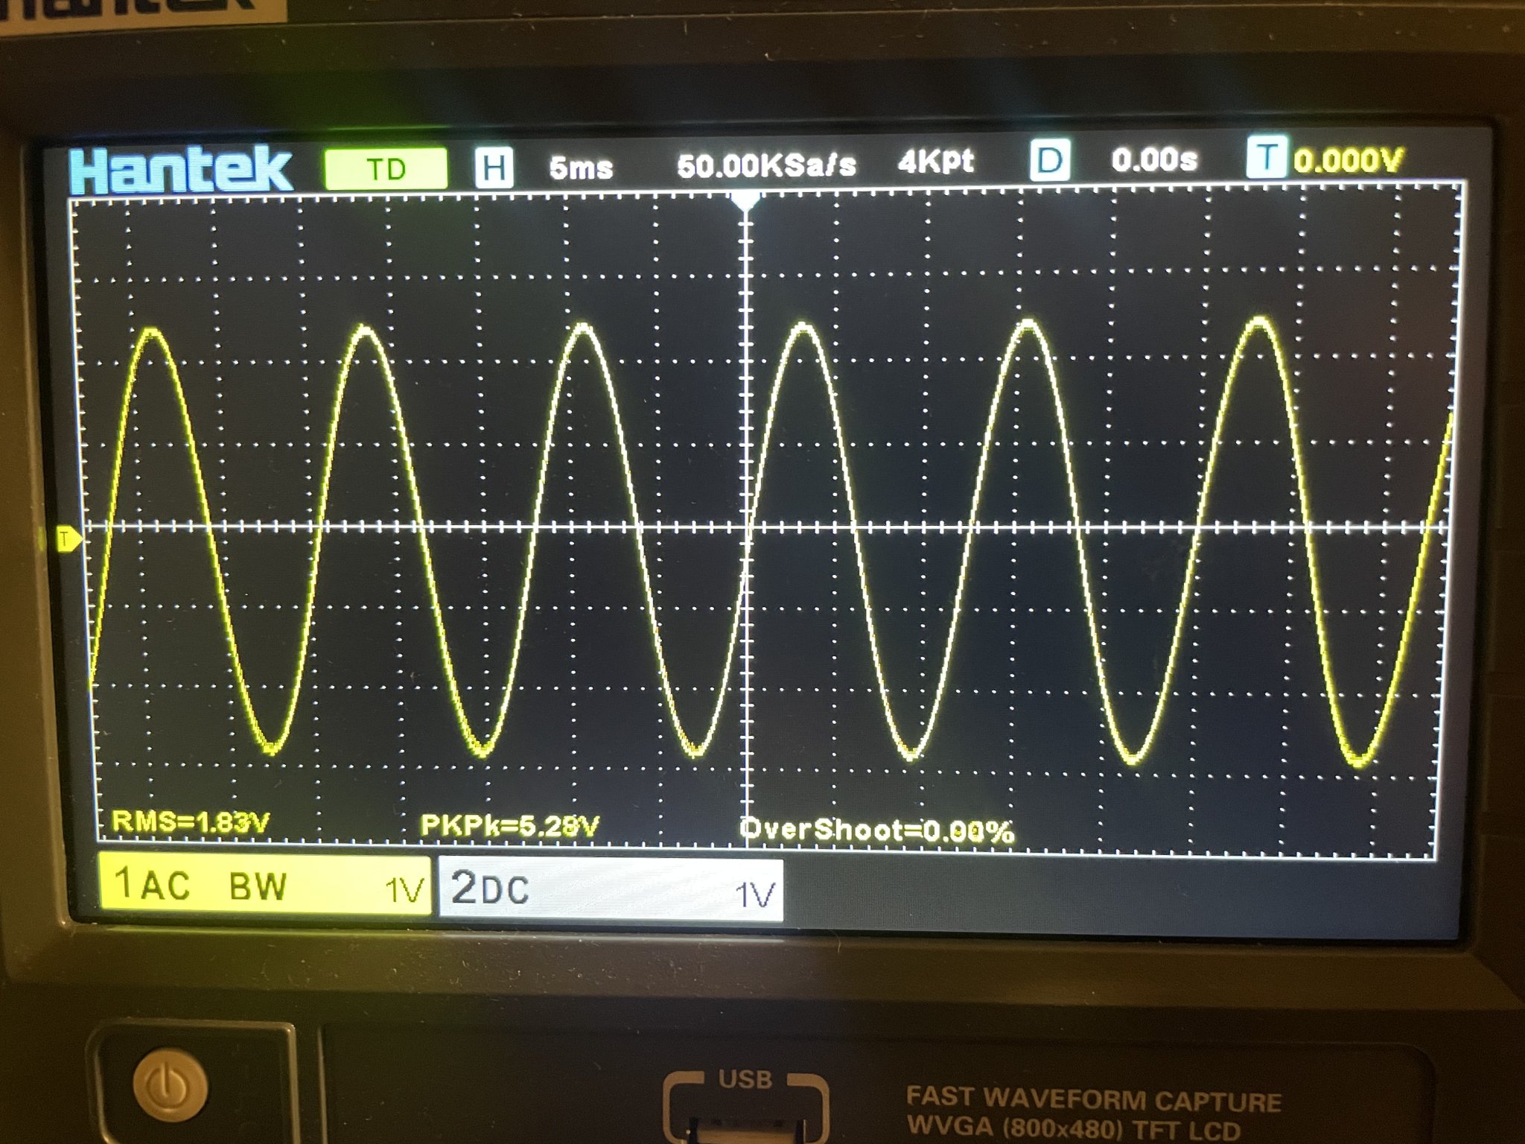Screen dimensions: 1525x1144
Task: Click the horizontal trigger position marker at top
Action: [x=745, y=200]
